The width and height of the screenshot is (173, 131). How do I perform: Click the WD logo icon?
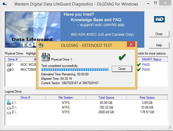pyautogui.click(x=159, y=19)
